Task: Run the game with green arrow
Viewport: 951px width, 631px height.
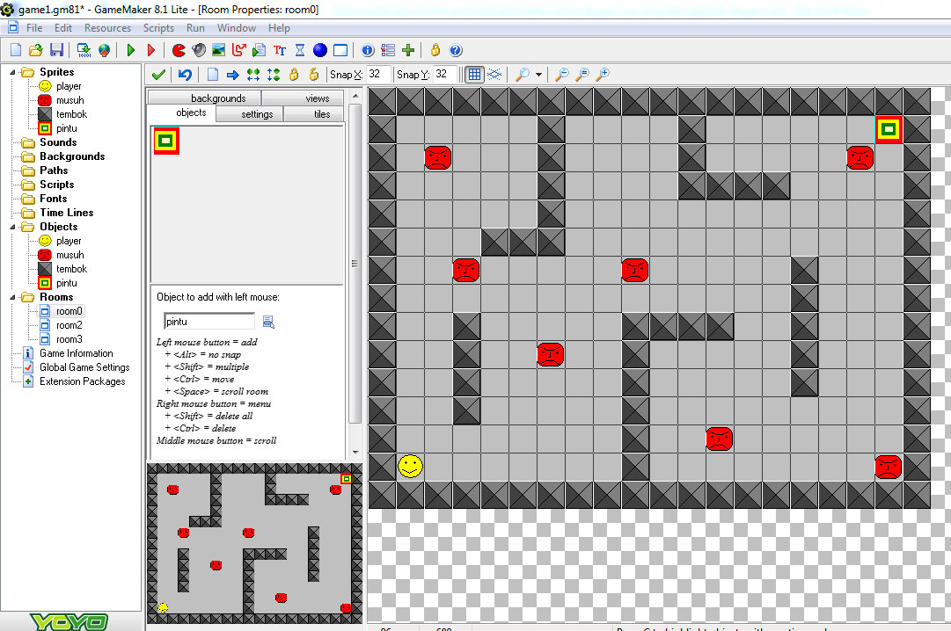Action: click(131, 50)
